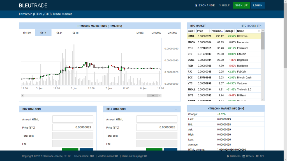This screenshot has width=287, height=161.
Task: Click the 24h Low value 0.00000026
Action: point(224,140)
